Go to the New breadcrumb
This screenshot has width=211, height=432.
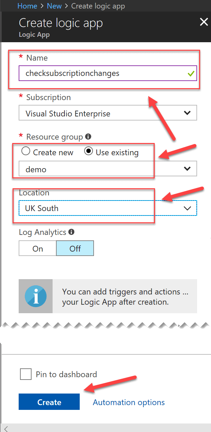[54, 6]
